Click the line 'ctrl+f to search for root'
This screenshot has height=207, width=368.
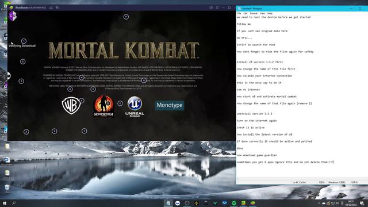pyautogui.click(x=256, y=45)
